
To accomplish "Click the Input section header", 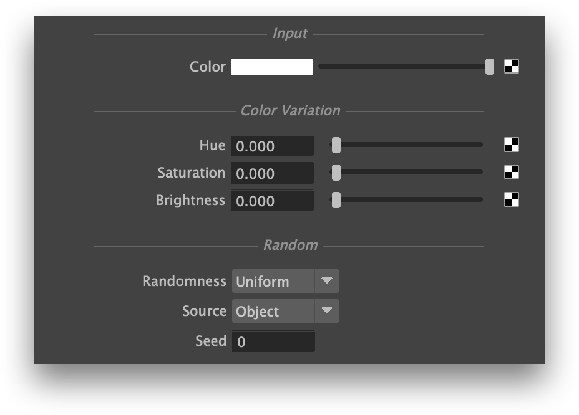I will coord(290,34).
